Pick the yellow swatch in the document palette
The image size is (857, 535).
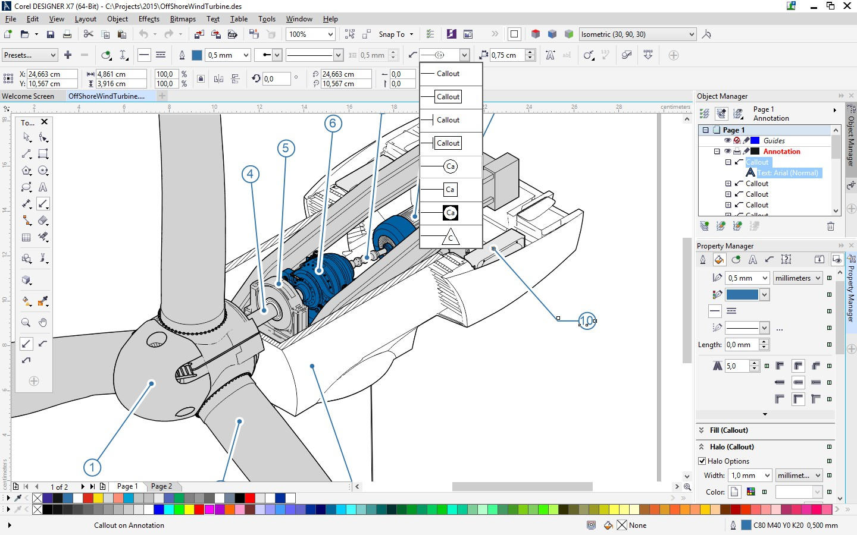pos(98,498)
